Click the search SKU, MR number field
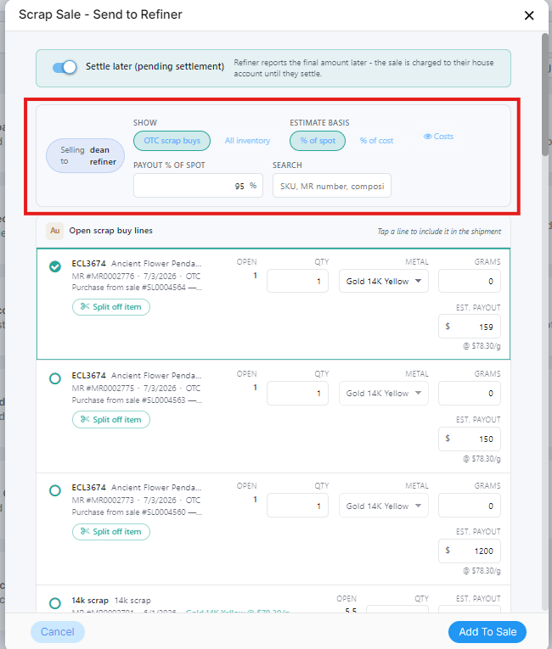Screen dimensions: 552x649 332,186
